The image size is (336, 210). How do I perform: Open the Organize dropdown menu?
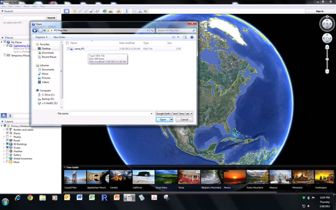tap(41, 37)
